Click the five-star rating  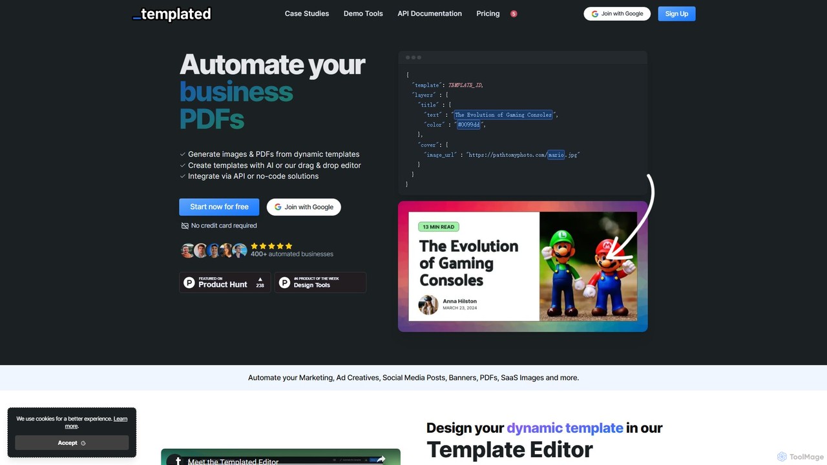[271, 246]
